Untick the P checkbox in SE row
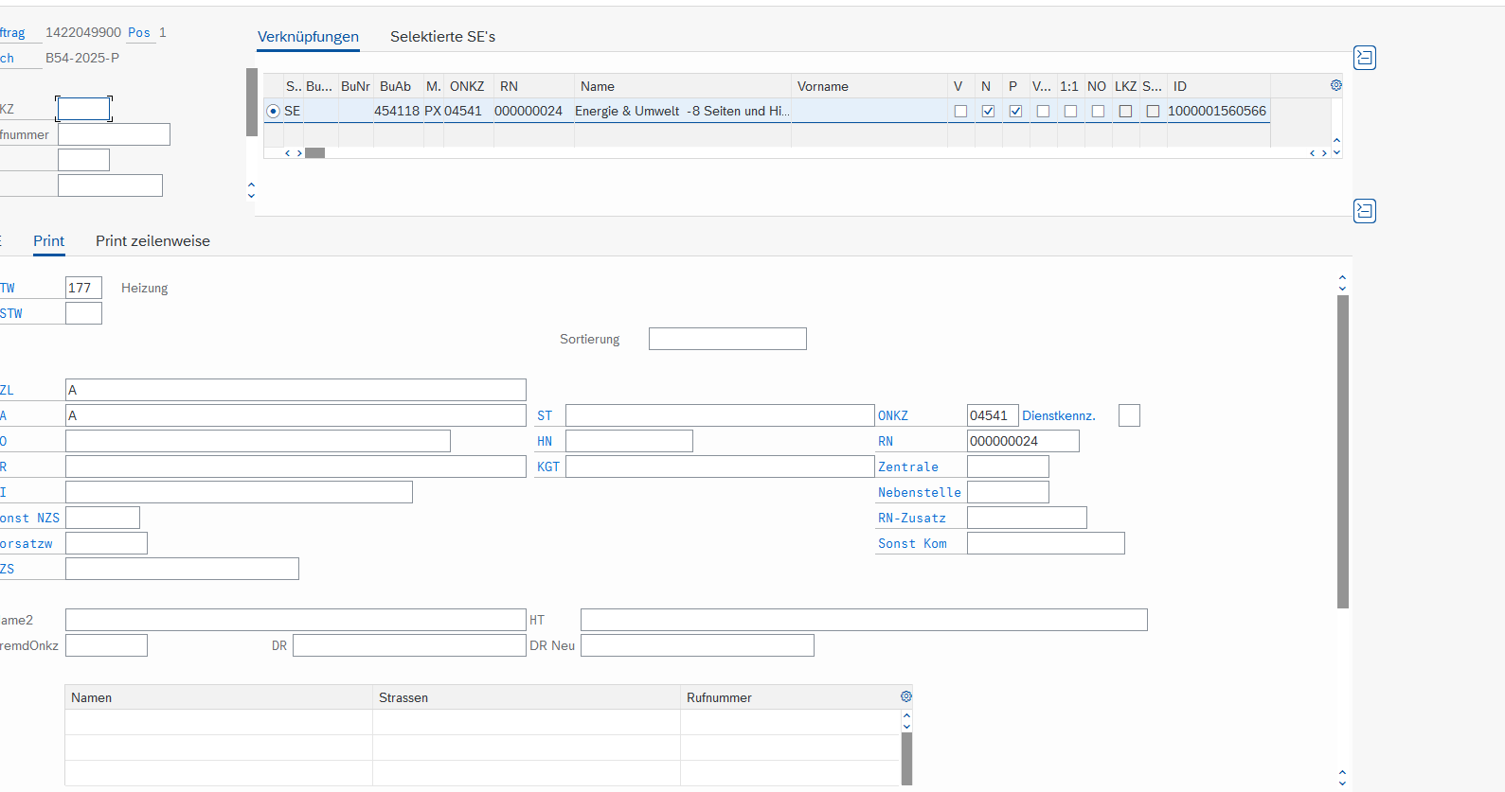Viewport: 1505px width, 792px height. click(x=1015, y=111)
